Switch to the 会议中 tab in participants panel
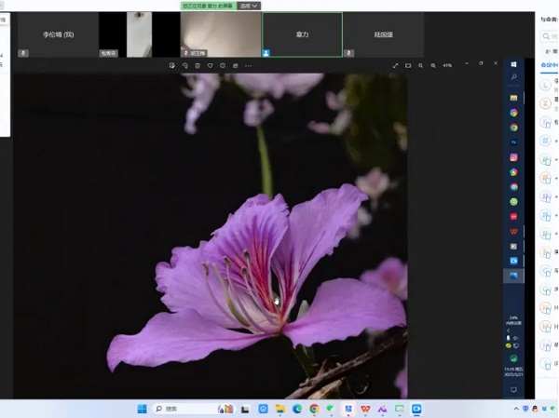 (549, 65)
